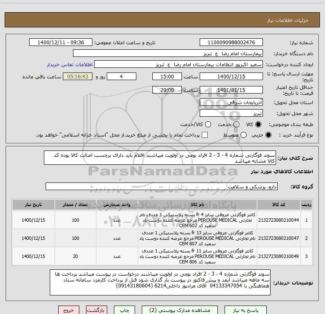Image resolution: width=325 pixels, height=314 pixels.
Task: Click the item name with CEM 806
Action: (198, 256)
